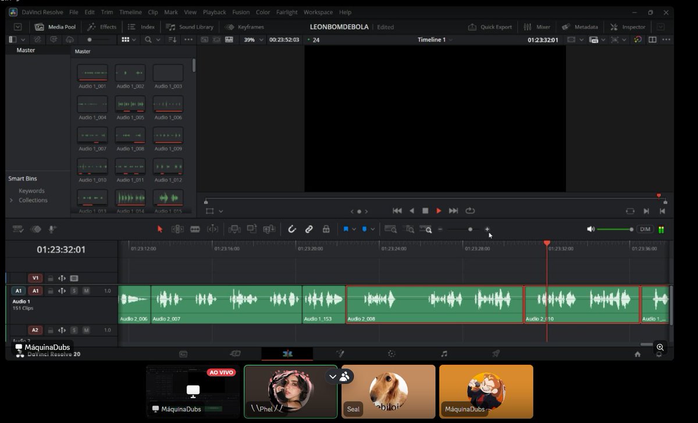Play the timeline forward
This screenshot has height=423, width=698.
(439, 211)
